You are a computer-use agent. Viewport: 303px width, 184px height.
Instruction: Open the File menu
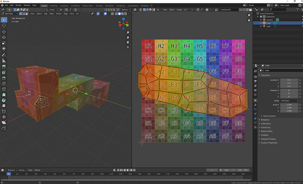click(7, 5)
